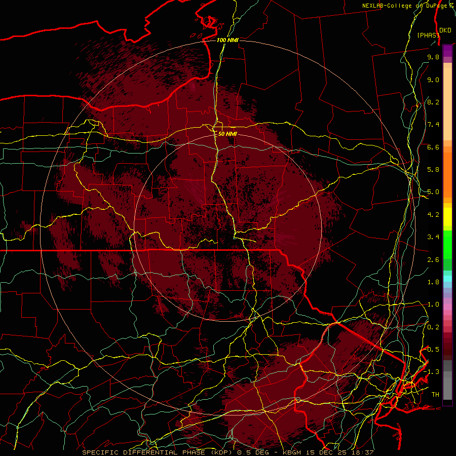The width and height of the screenshot is (456, 456).
Task: Click the 1.8 value on the color scale
Action: [433, 282]
